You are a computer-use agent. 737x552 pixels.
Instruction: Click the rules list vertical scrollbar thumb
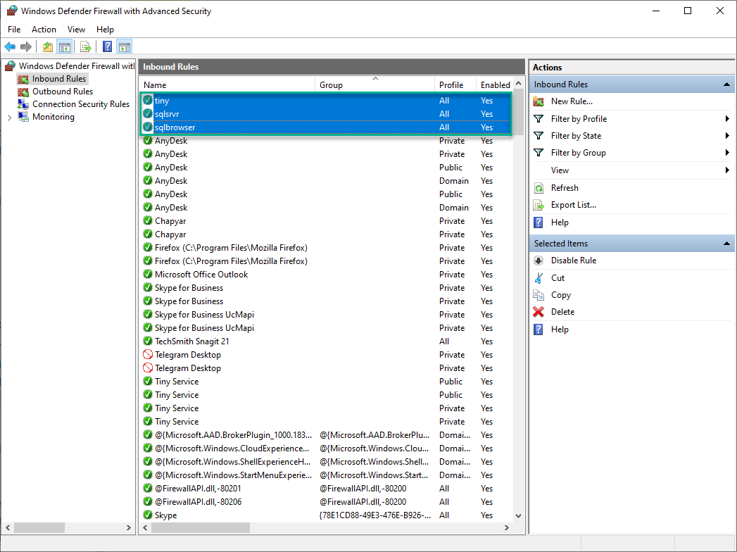click(x=519, y=113)
